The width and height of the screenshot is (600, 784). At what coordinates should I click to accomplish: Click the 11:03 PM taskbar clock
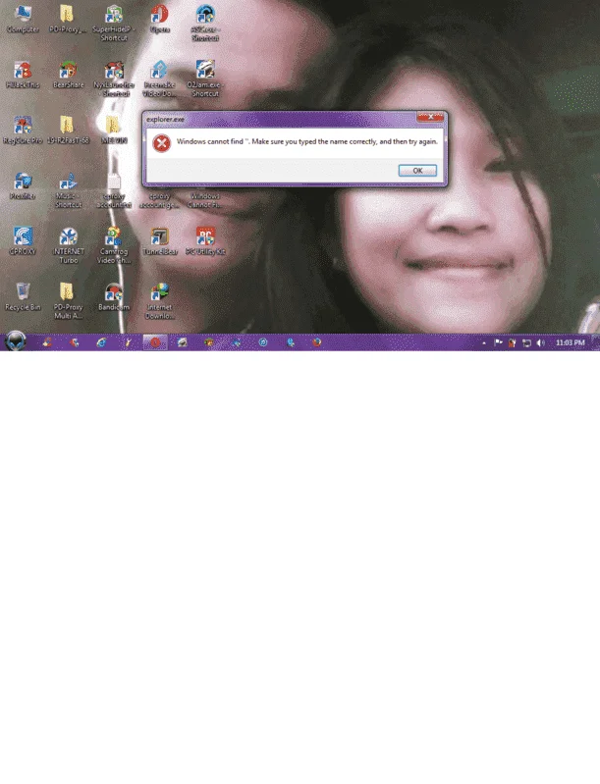coord(570,342)
